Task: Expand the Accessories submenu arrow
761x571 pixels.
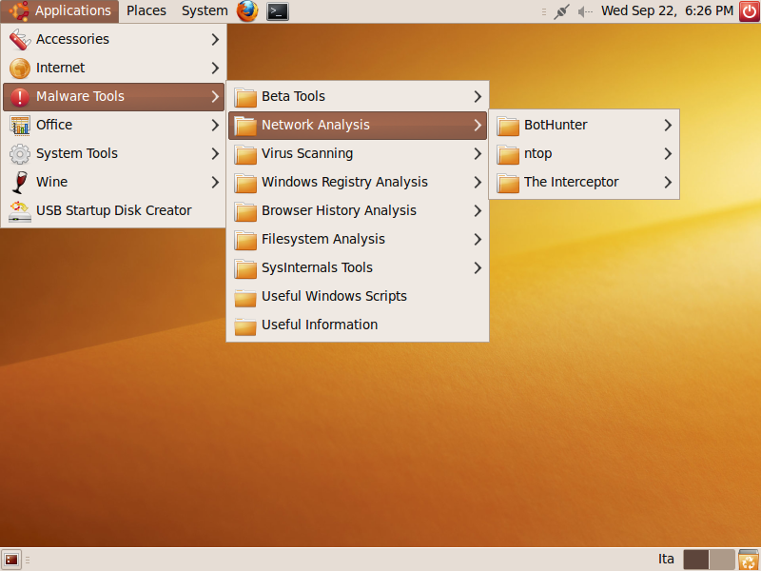Action: point(215,39)
